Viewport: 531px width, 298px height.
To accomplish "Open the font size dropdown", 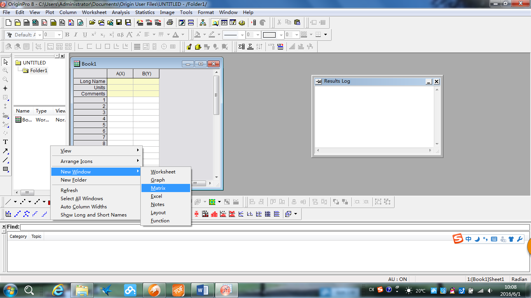I will tap(59, 35).
